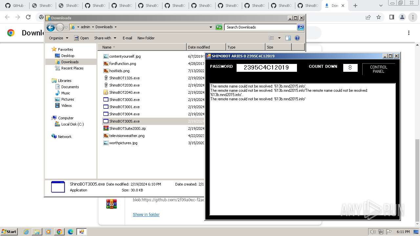Open the Chrome side panel

click(x=391, y=17)
